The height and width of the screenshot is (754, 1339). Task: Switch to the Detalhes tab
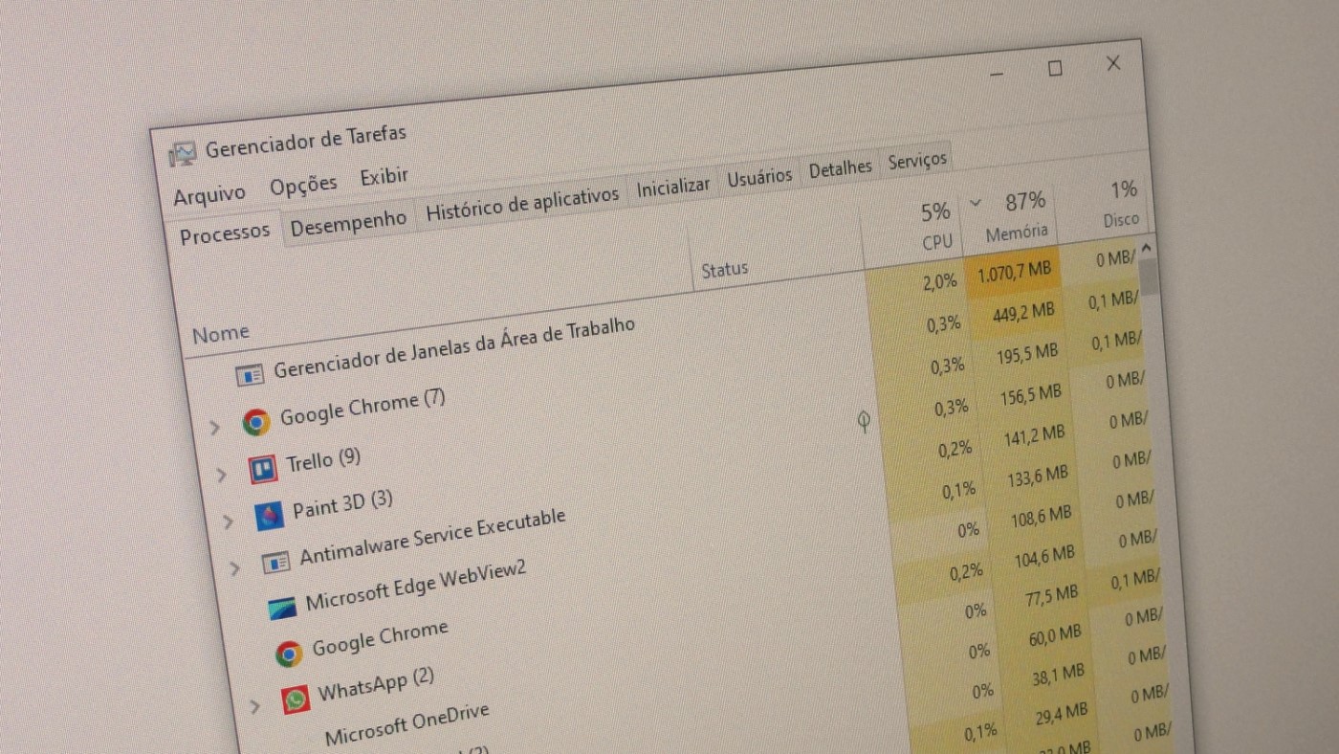coord(841,168)
